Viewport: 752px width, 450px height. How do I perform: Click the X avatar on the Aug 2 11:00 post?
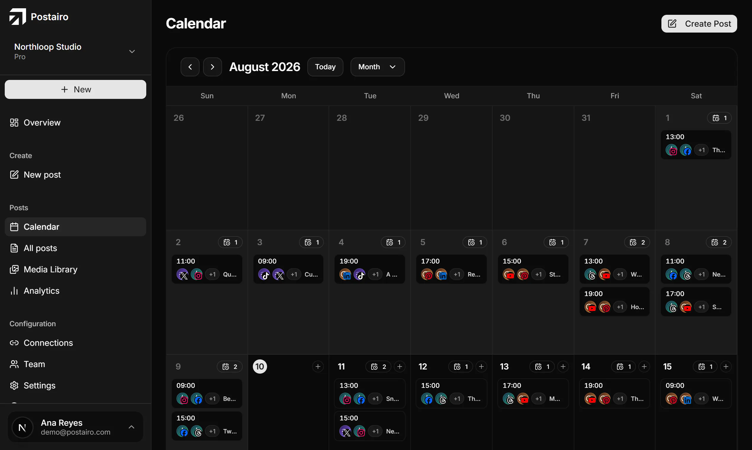(x=183, y=274)
